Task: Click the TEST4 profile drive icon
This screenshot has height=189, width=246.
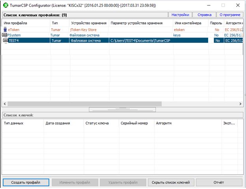Action: [x=5, y=40]
